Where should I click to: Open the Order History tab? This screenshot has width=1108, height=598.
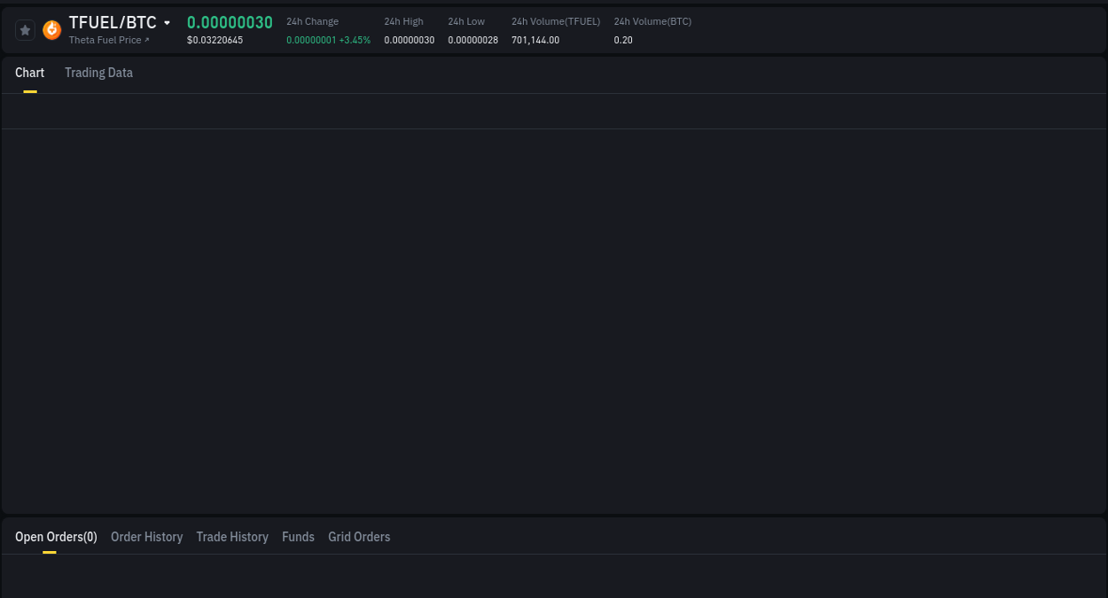coord(146,537)
